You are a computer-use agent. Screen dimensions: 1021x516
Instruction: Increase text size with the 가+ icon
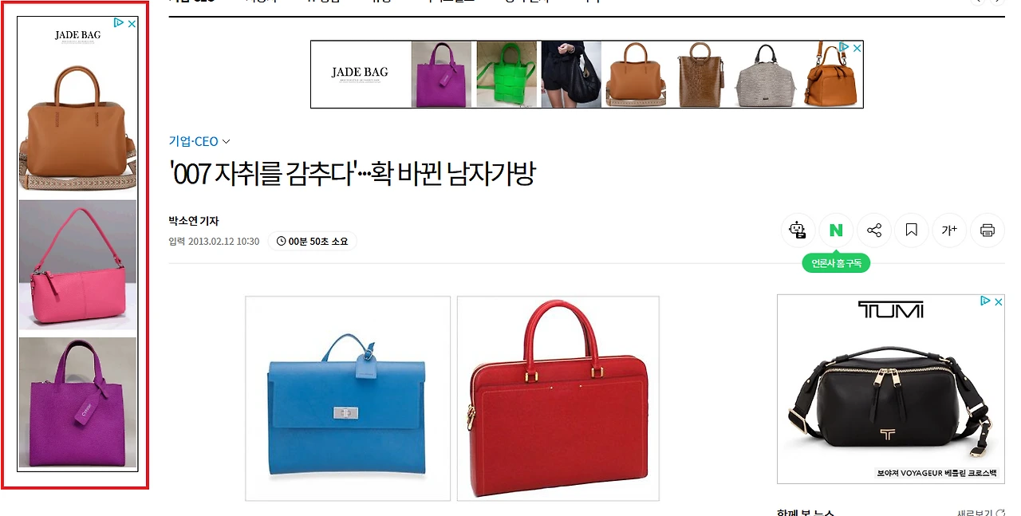[x=949, y=230]
